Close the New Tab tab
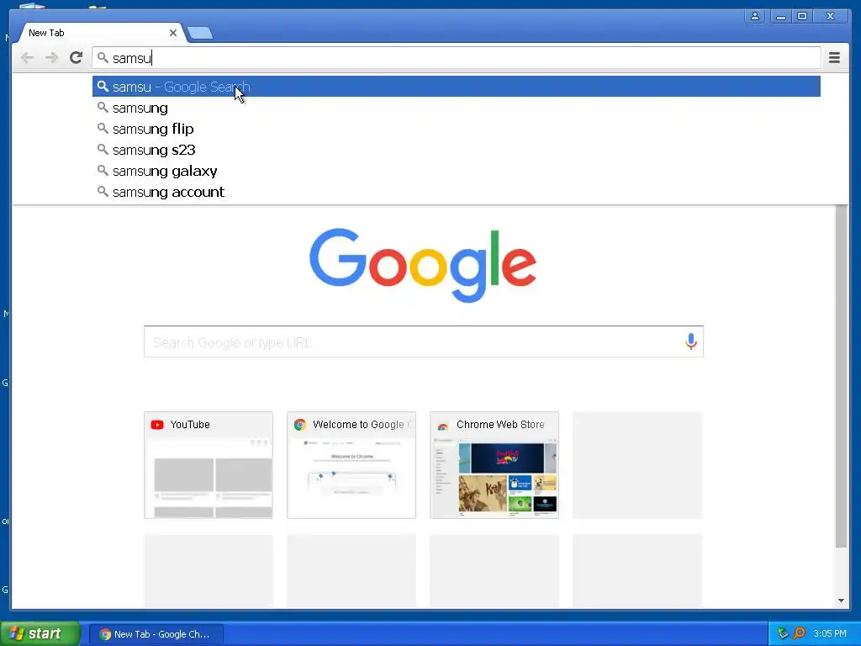Screen dimensions: 861x646 point(173,33)
